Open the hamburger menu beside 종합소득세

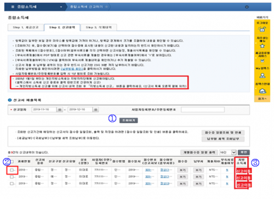13,7
